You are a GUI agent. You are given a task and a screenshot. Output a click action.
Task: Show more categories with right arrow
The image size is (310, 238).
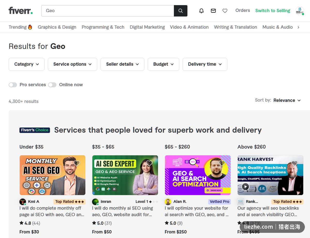tap(298, 27)
